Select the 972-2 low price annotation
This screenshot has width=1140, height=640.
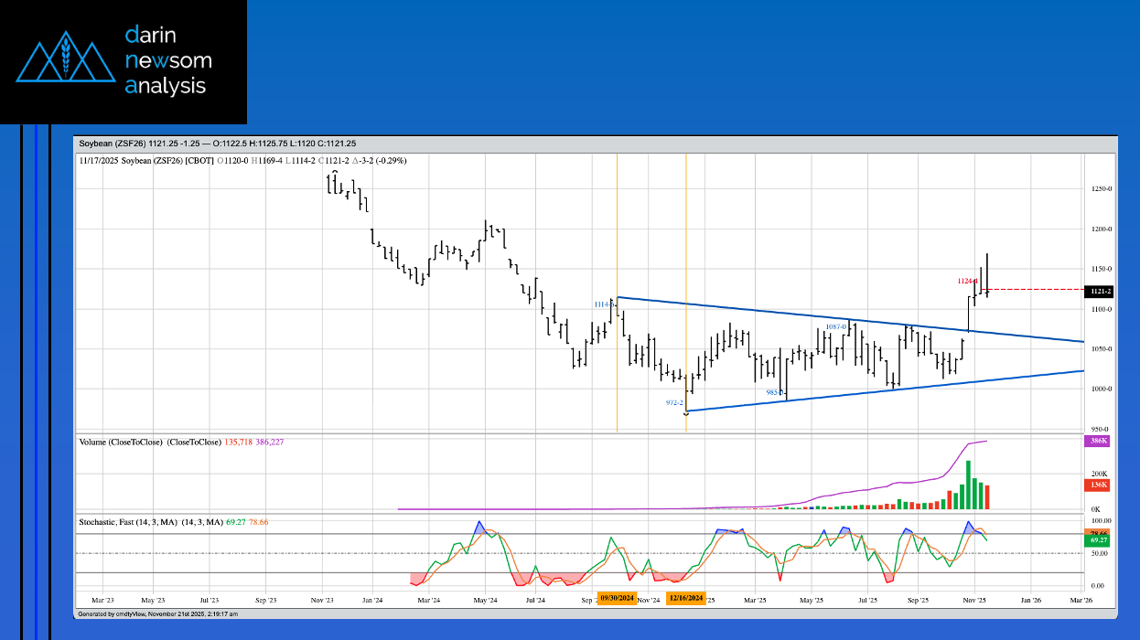(x=674, y=402)
